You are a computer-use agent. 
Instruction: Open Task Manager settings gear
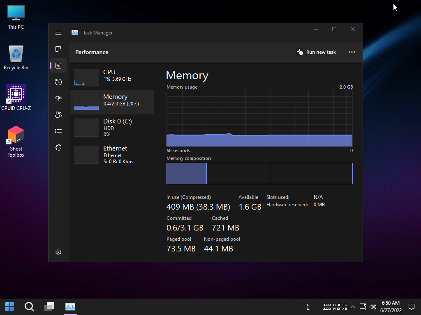(x=58, y=252)
